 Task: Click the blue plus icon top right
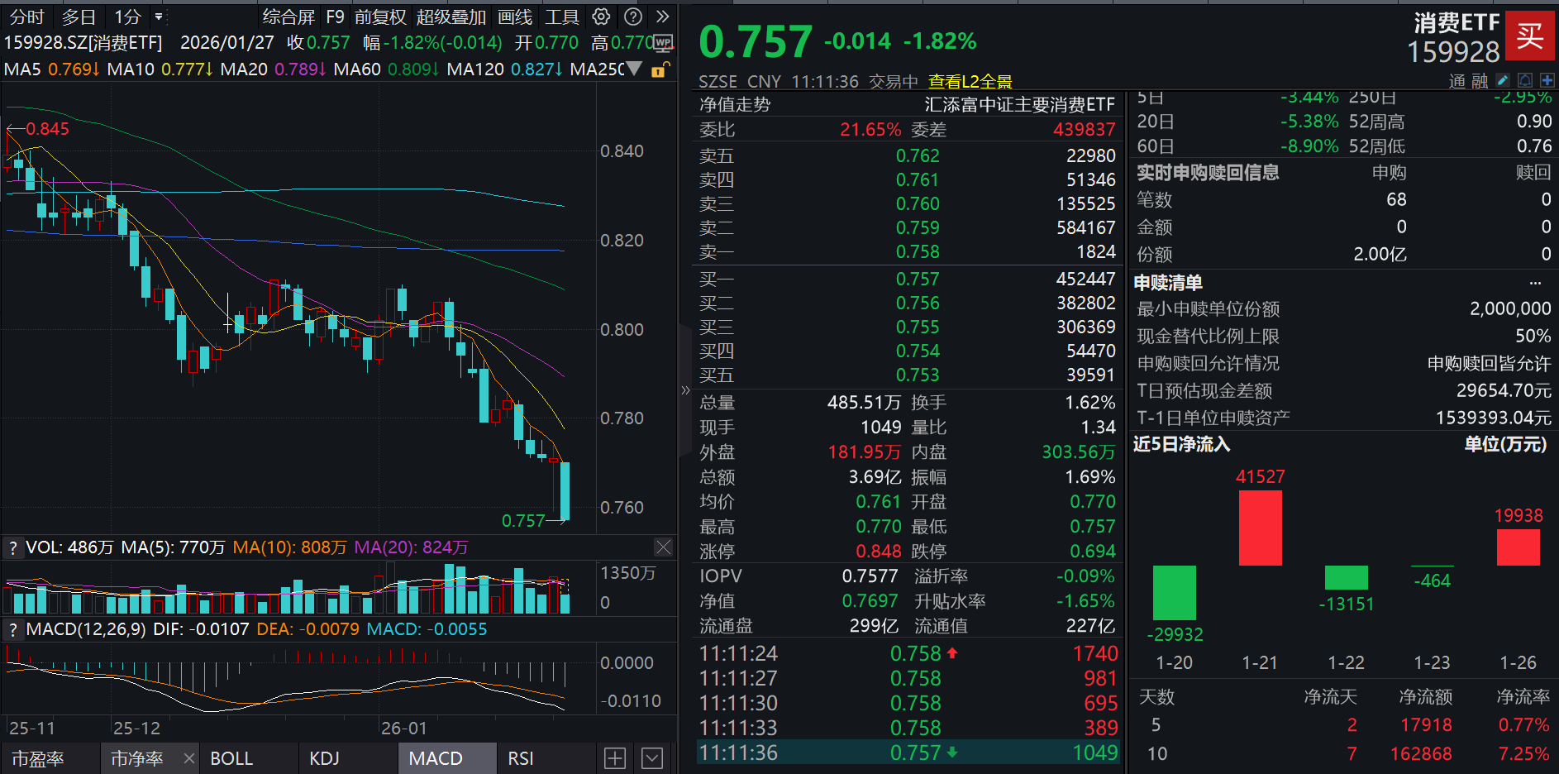pyautogui.click(x=1547, y=80)
